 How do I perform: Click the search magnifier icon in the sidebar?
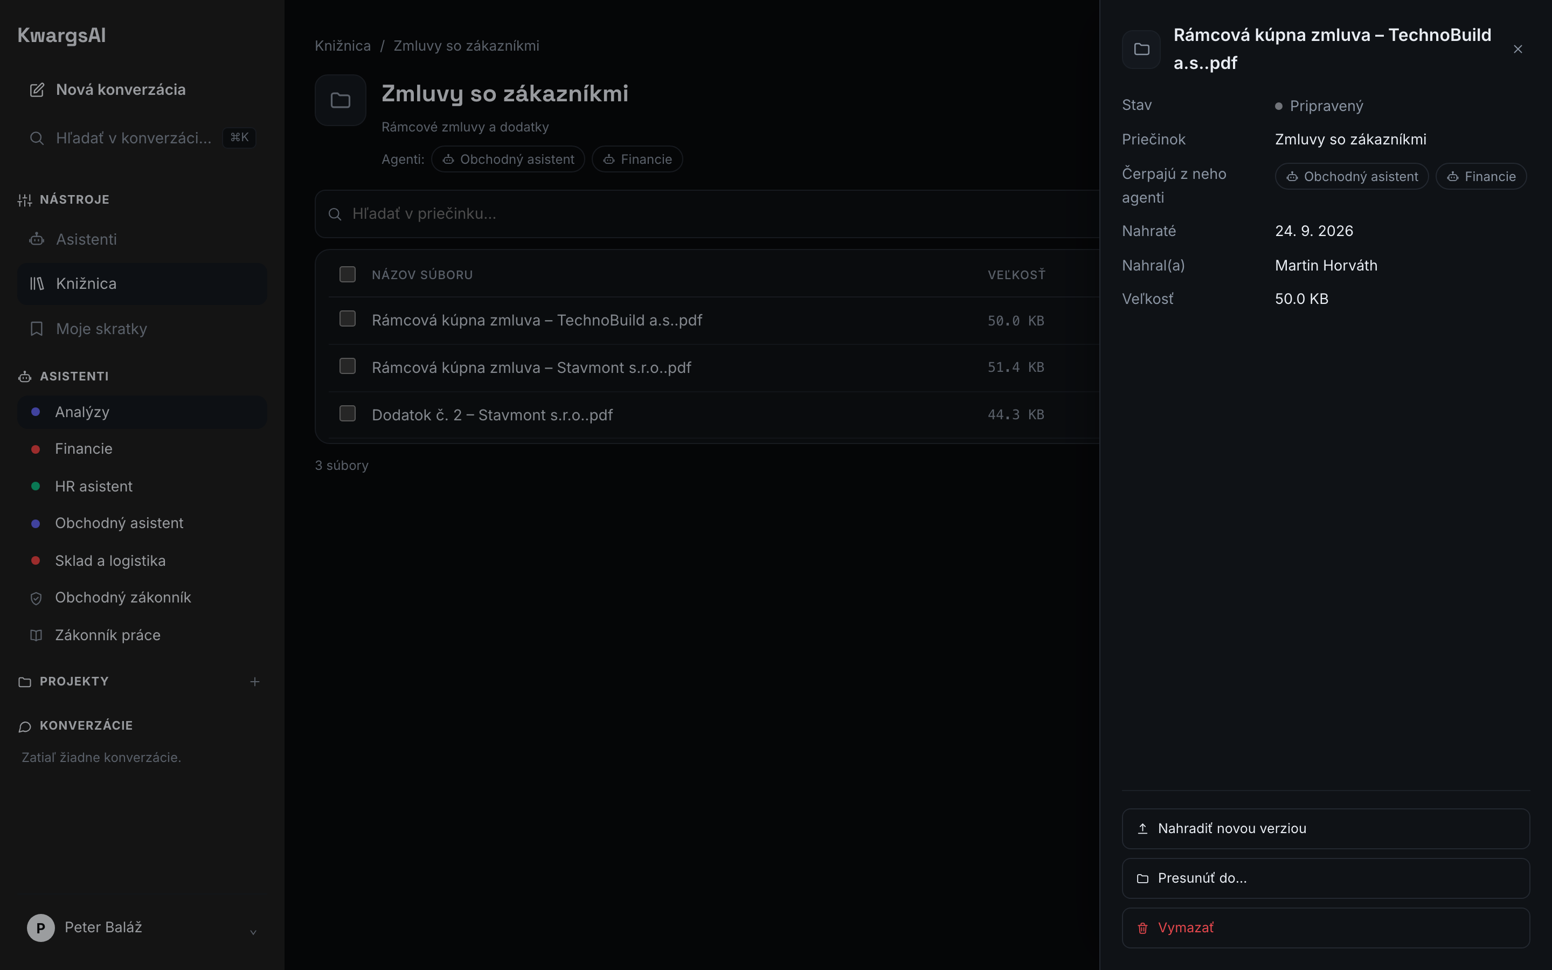[x=37, y=138]
